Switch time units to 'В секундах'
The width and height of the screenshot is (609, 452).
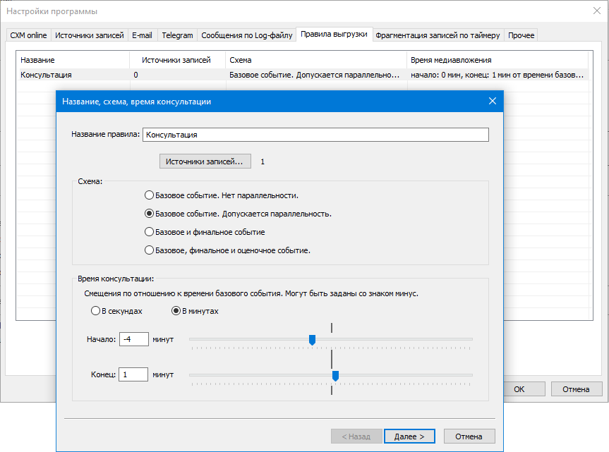[x=95, y=311]
